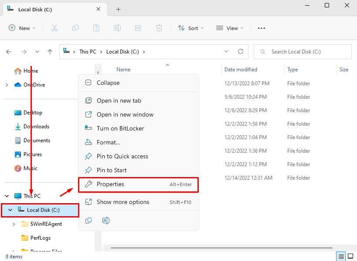Open the New item dropdown

[22, 28]
